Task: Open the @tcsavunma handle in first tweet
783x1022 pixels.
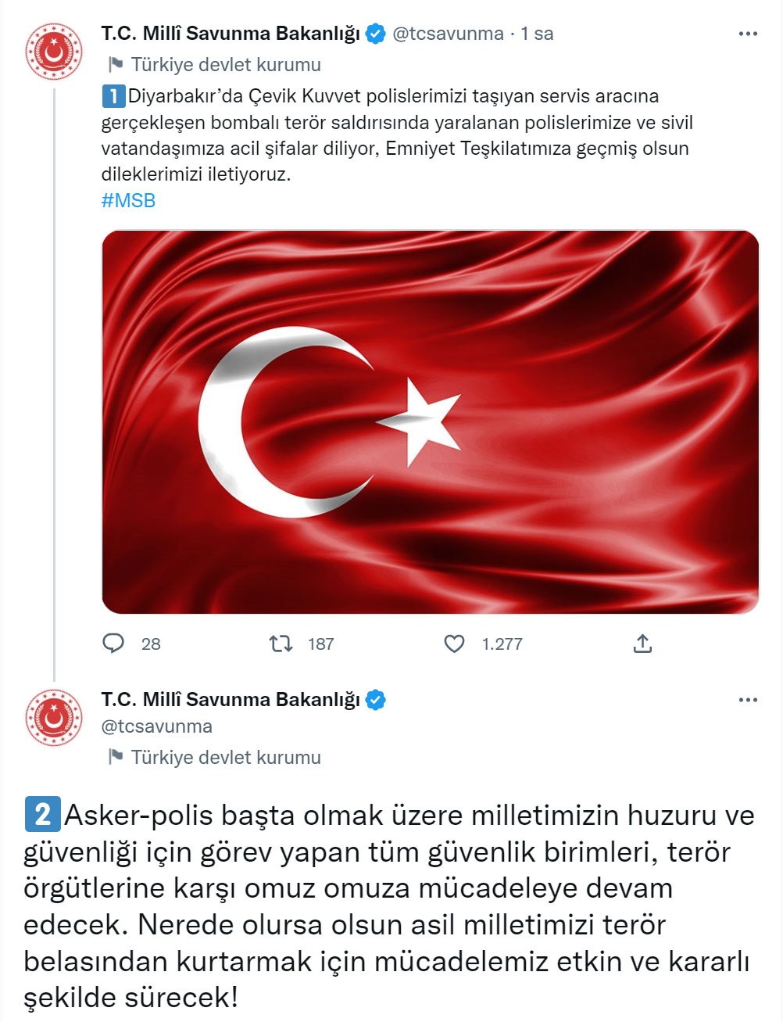Action: click(x=448, y=34)
